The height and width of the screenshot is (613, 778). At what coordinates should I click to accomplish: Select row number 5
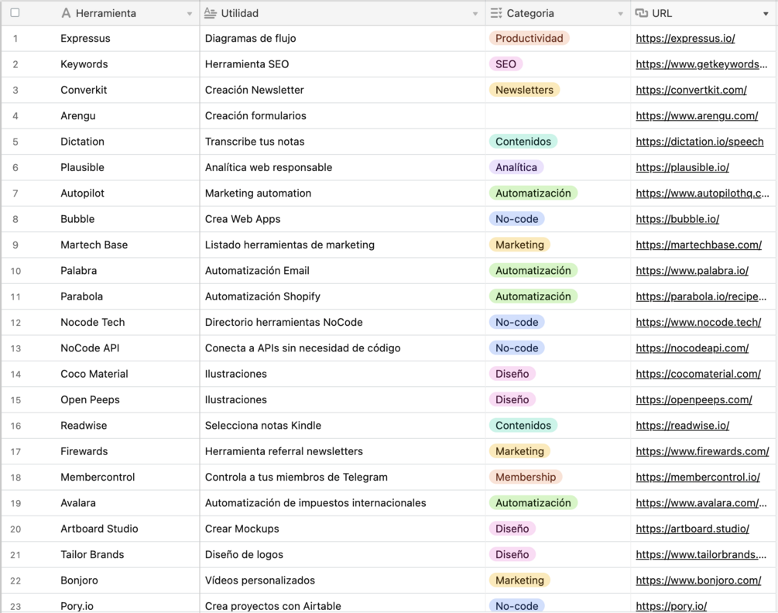pyautogui.click(x=15, y=142)
